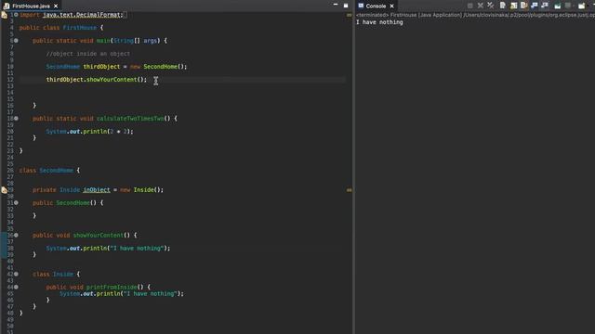595x334 pixels.
Task: Close the Console view tab
Action: (x=391, y=6)
